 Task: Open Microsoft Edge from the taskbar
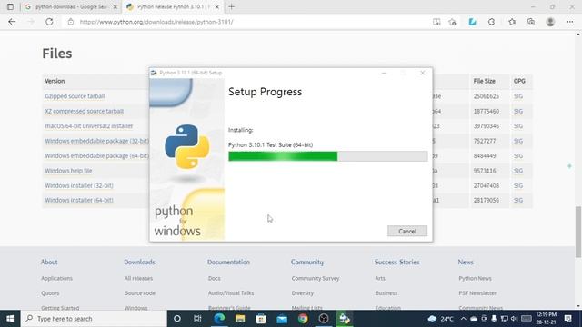tap(219, 319)
